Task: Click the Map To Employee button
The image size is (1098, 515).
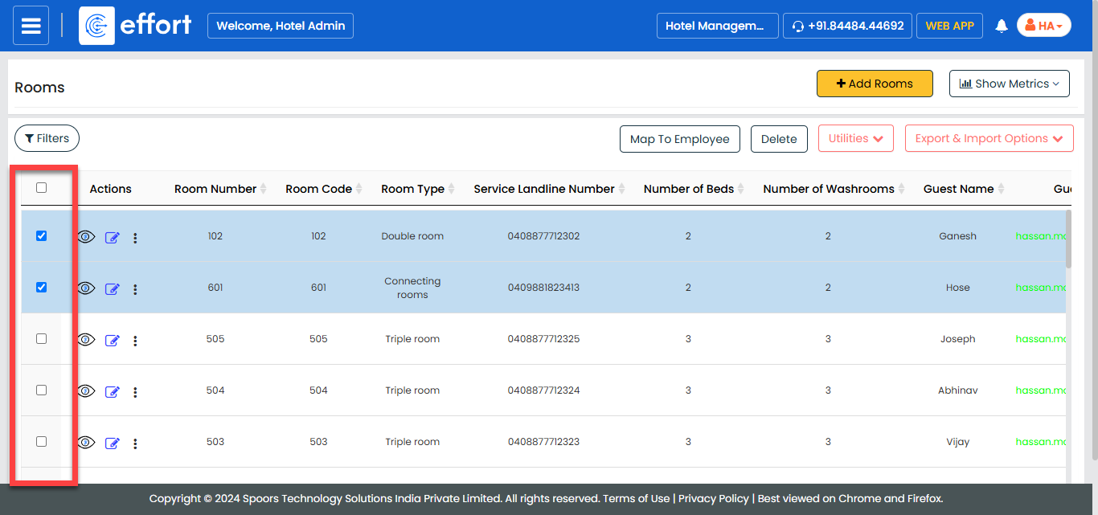Action: pyautogui.click(x=679, y=139)
